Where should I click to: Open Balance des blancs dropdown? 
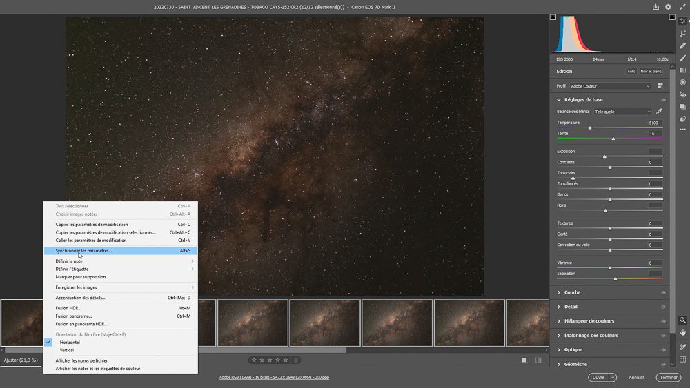pyautogui.click(x=622, y=112)
